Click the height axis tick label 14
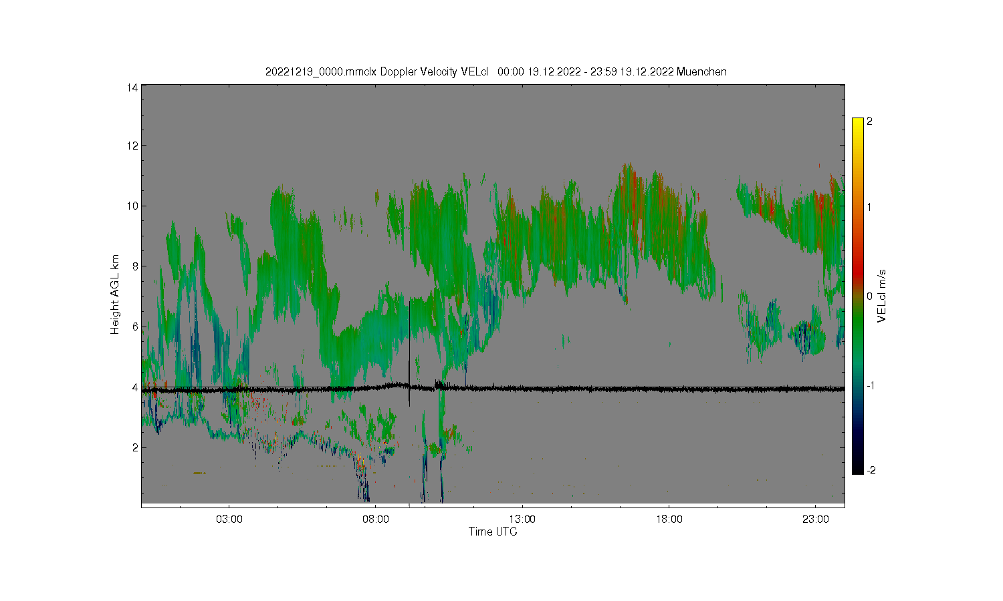This screenshot has width=1003, height=601. click(132, 87)
